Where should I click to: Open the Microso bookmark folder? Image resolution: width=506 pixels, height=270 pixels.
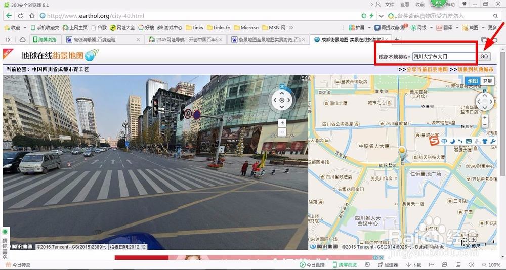(246, 28)
